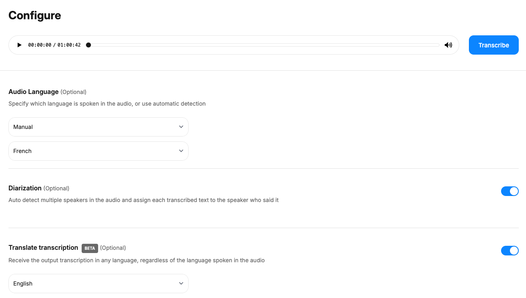Image resolution: width=526 pixels, height=298 pixels.
Task: Click the Diarization section title
Action: tap(25, 188)
